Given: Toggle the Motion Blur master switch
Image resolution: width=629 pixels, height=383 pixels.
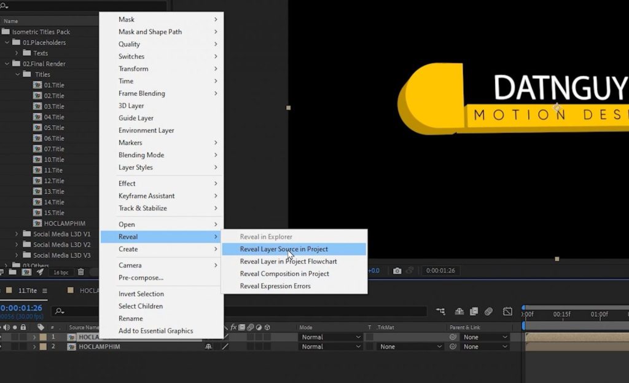Looking at the screenshot, I should click(488, 311).
